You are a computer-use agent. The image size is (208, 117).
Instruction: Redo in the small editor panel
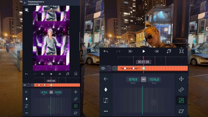[34, 74]
